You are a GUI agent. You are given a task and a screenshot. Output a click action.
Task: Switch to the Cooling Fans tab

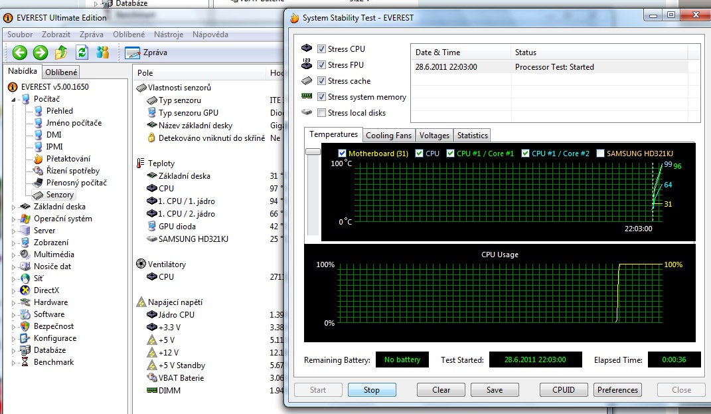coord(388,136)
